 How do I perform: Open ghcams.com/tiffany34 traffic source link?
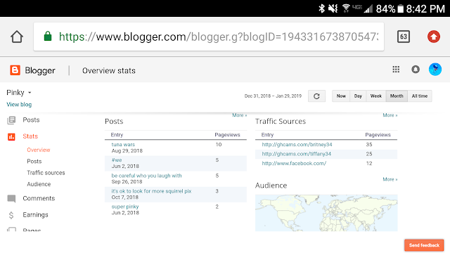[x=296, y=154]
